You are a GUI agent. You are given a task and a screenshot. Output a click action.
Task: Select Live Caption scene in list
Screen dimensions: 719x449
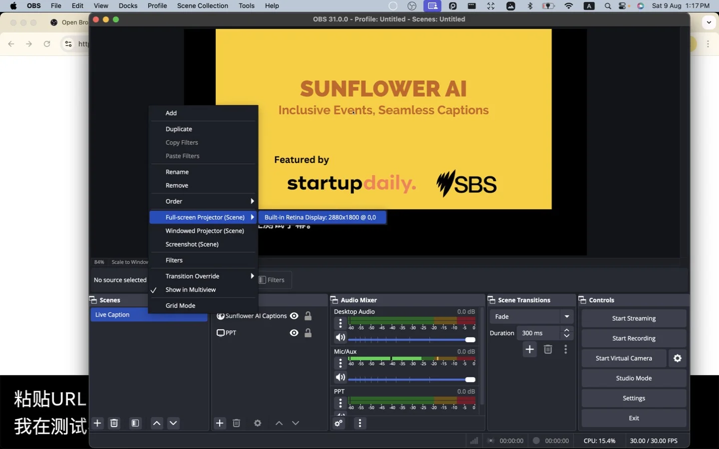149,315
